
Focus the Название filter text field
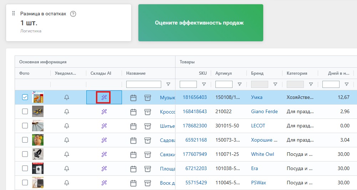pos(144,84)
